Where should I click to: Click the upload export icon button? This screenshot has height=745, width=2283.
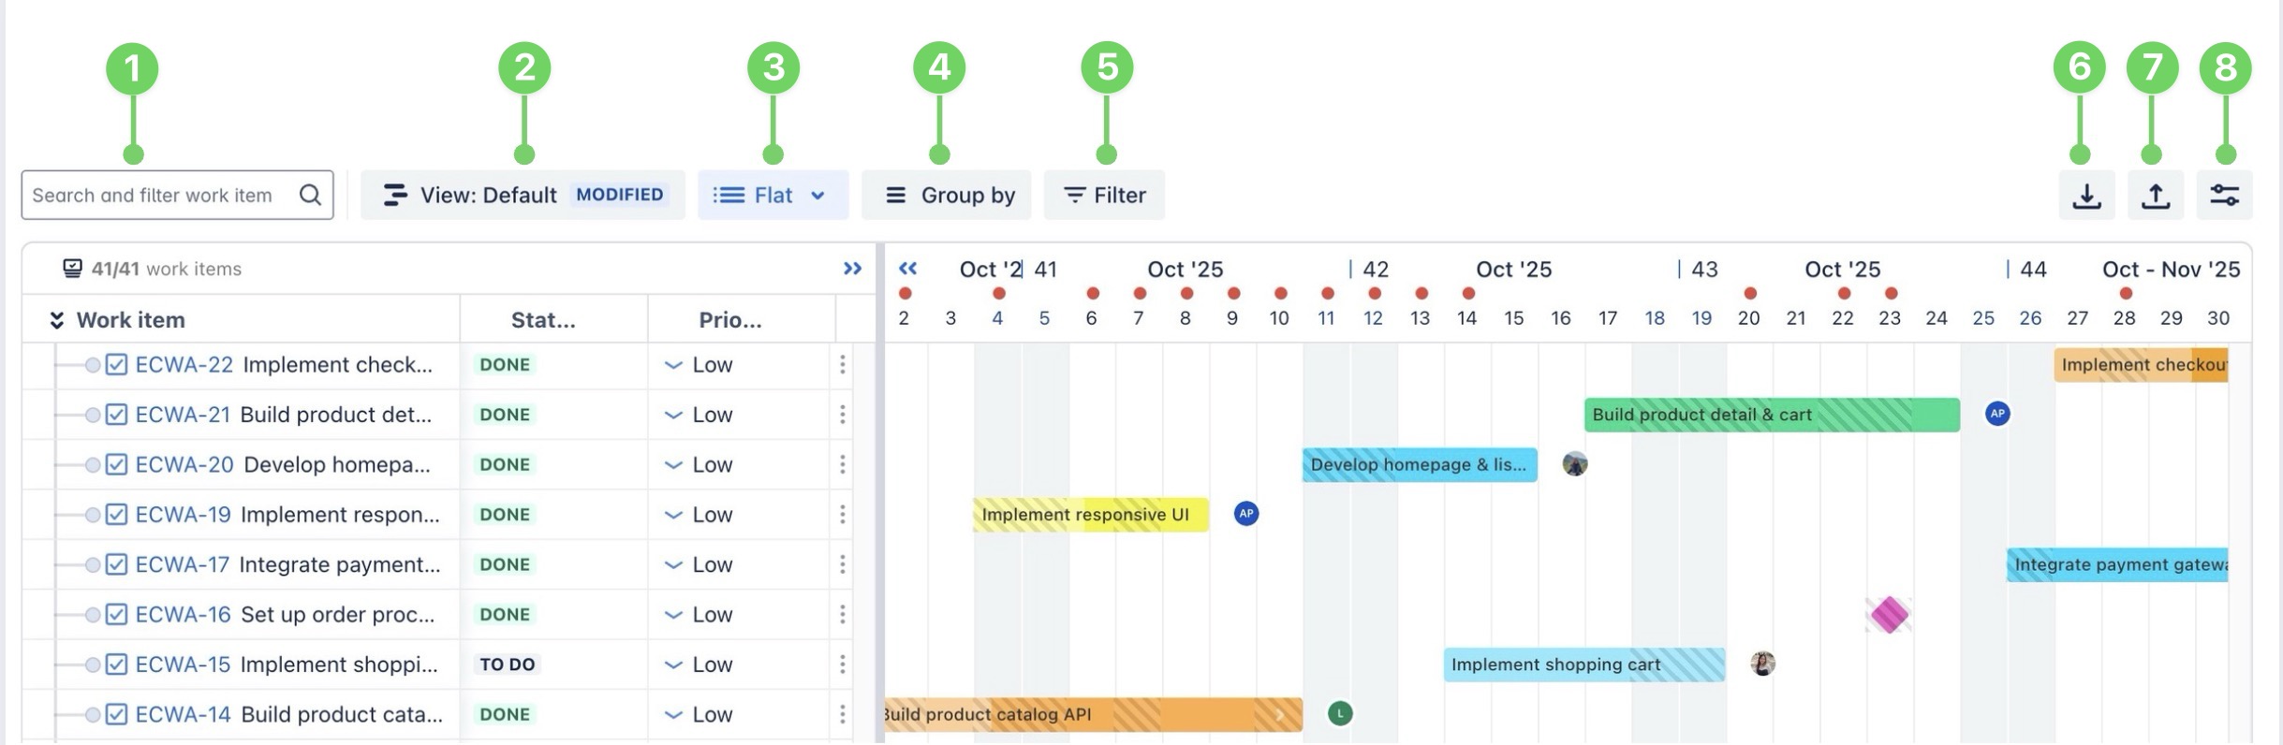(2156, 195)
